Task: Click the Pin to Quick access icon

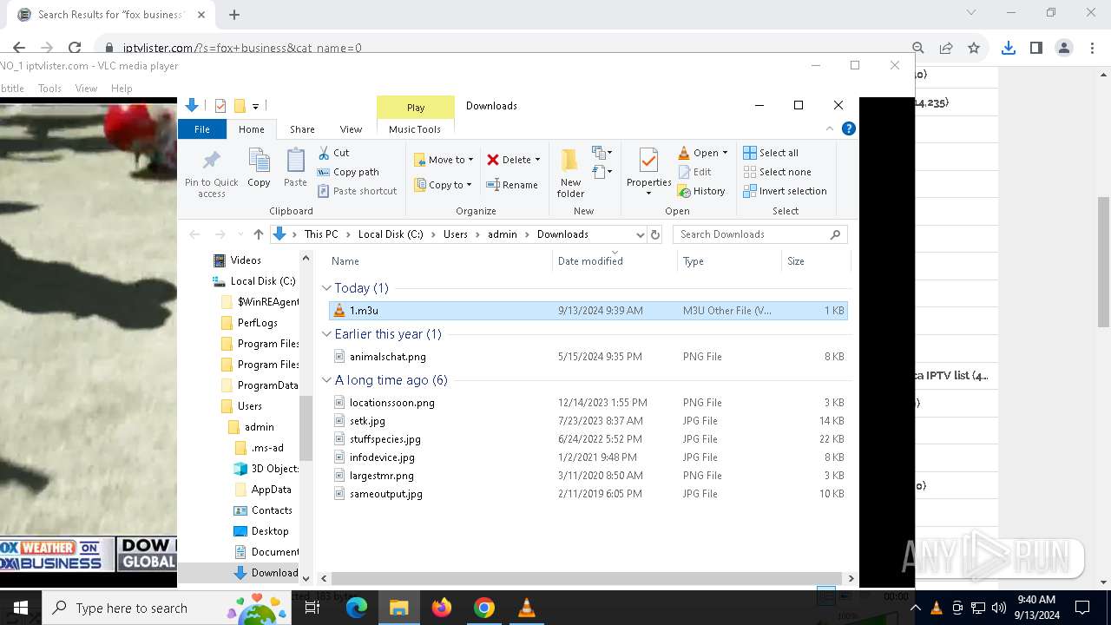Action: 211,173
